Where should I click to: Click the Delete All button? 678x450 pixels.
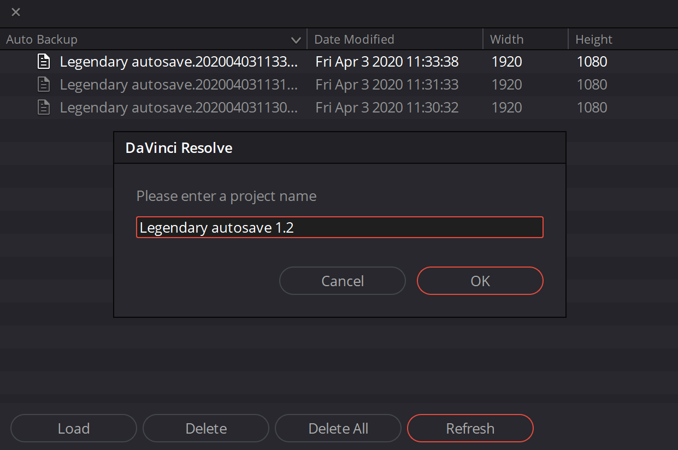(x=338, y=428)
